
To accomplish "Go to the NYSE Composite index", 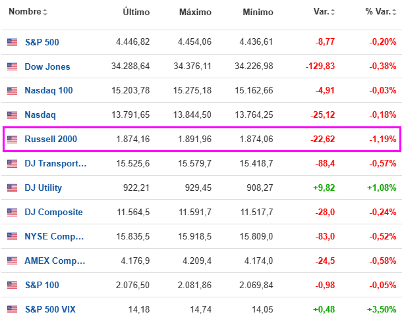I will 55,237.
